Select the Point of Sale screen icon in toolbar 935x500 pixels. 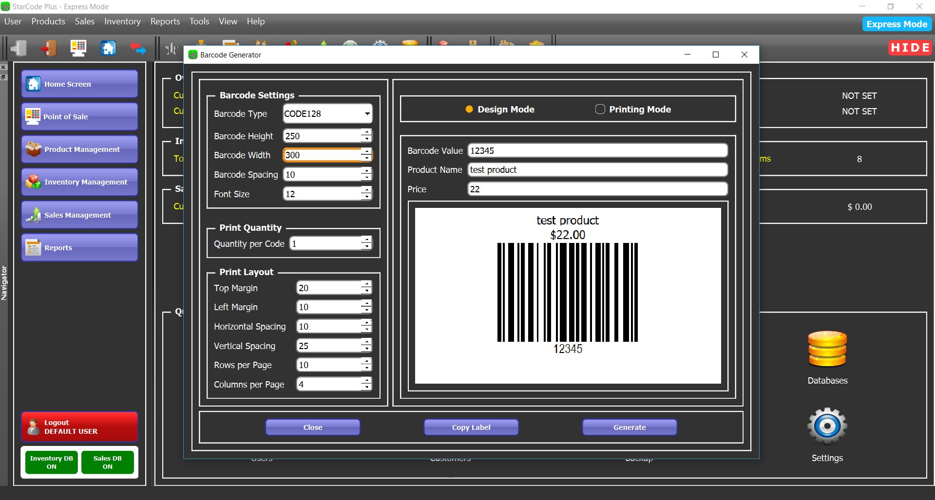click(x=78, y=48)
